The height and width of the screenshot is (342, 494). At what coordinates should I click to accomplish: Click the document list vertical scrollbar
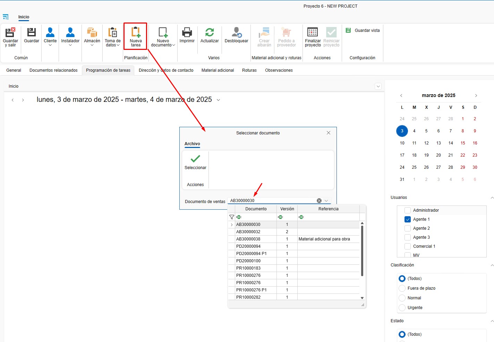(362, 251)
